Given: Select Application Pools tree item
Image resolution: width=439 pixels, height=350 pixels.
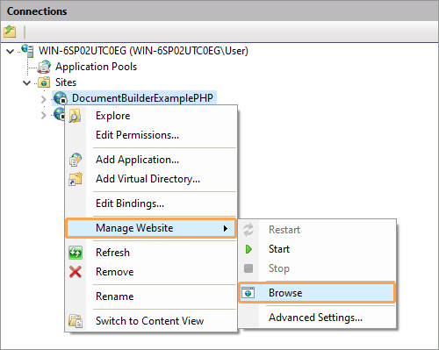Looking at the screenshot, I should coord(96,67).
